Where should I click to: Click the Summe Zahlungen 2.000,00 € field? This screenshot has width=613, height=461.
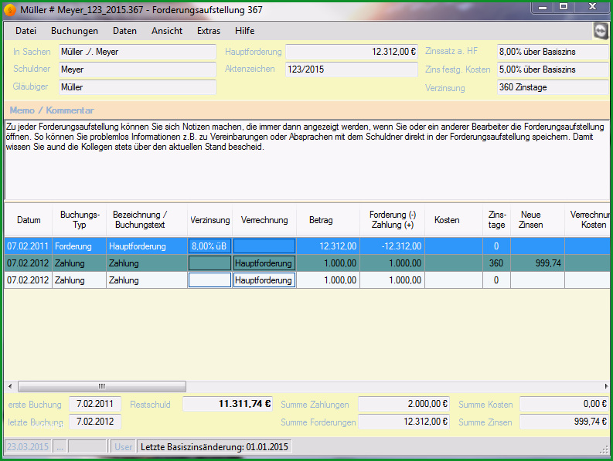click(404, 404)
